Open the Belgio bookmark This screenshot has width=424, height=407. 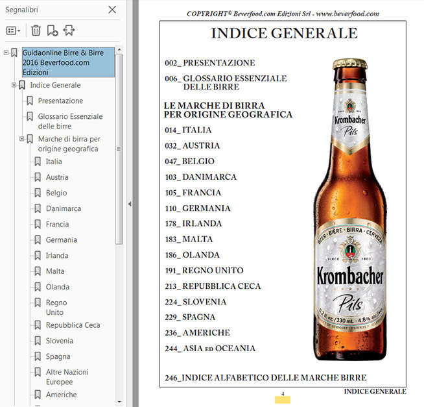(56, 193)
